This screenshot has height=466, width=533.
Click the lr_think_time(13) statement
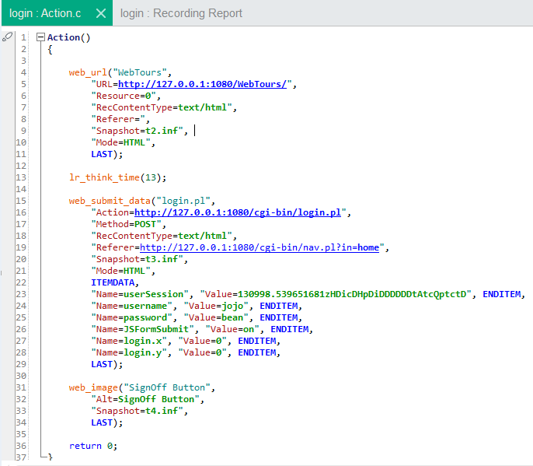tap(117, 177)
